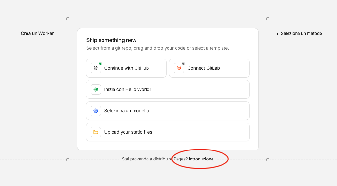Click the orange GitLab fox icon
This screenshot has height=186, width=337.
[x=179, y=68]
